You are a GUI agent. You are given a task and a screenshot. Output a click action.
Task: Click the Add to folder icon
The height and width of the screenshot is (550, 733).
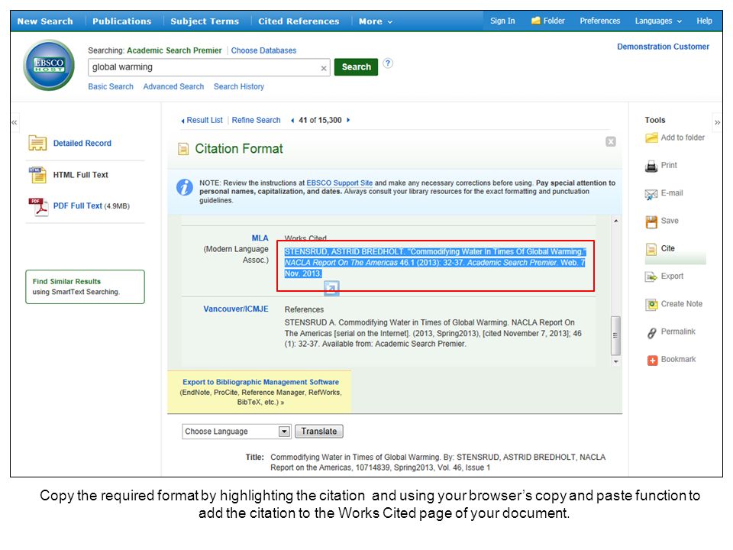[651, 138]
